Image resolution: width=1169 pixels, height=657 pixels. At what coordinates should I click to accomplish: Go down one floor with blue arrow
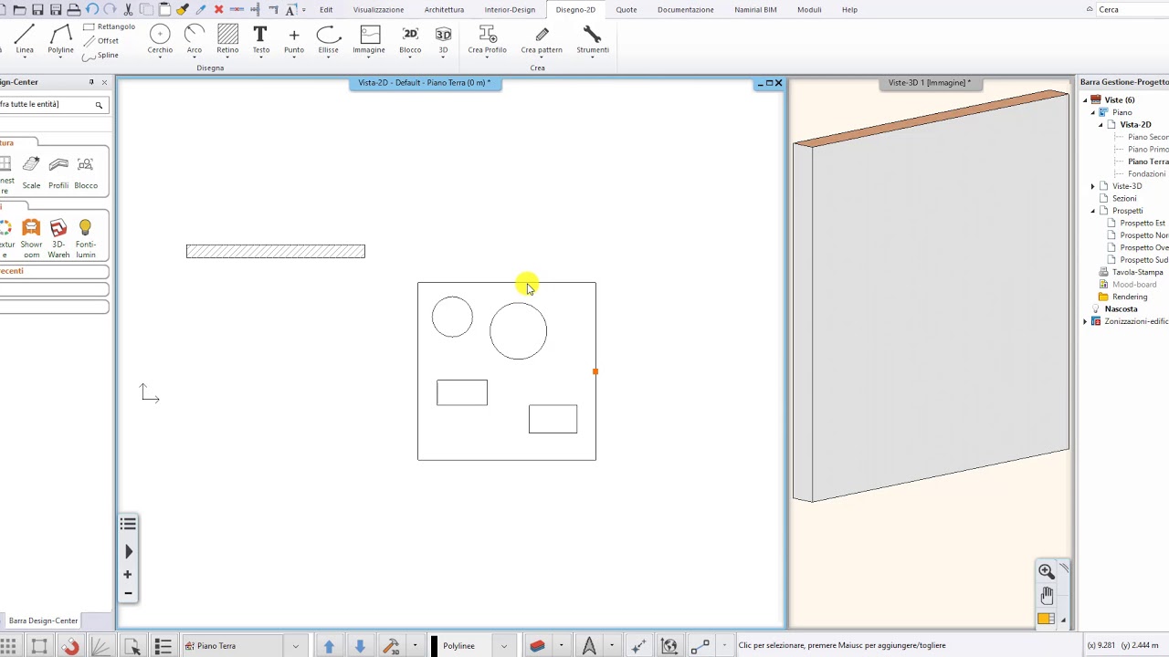pyautogui.click(x=360, y=646)
